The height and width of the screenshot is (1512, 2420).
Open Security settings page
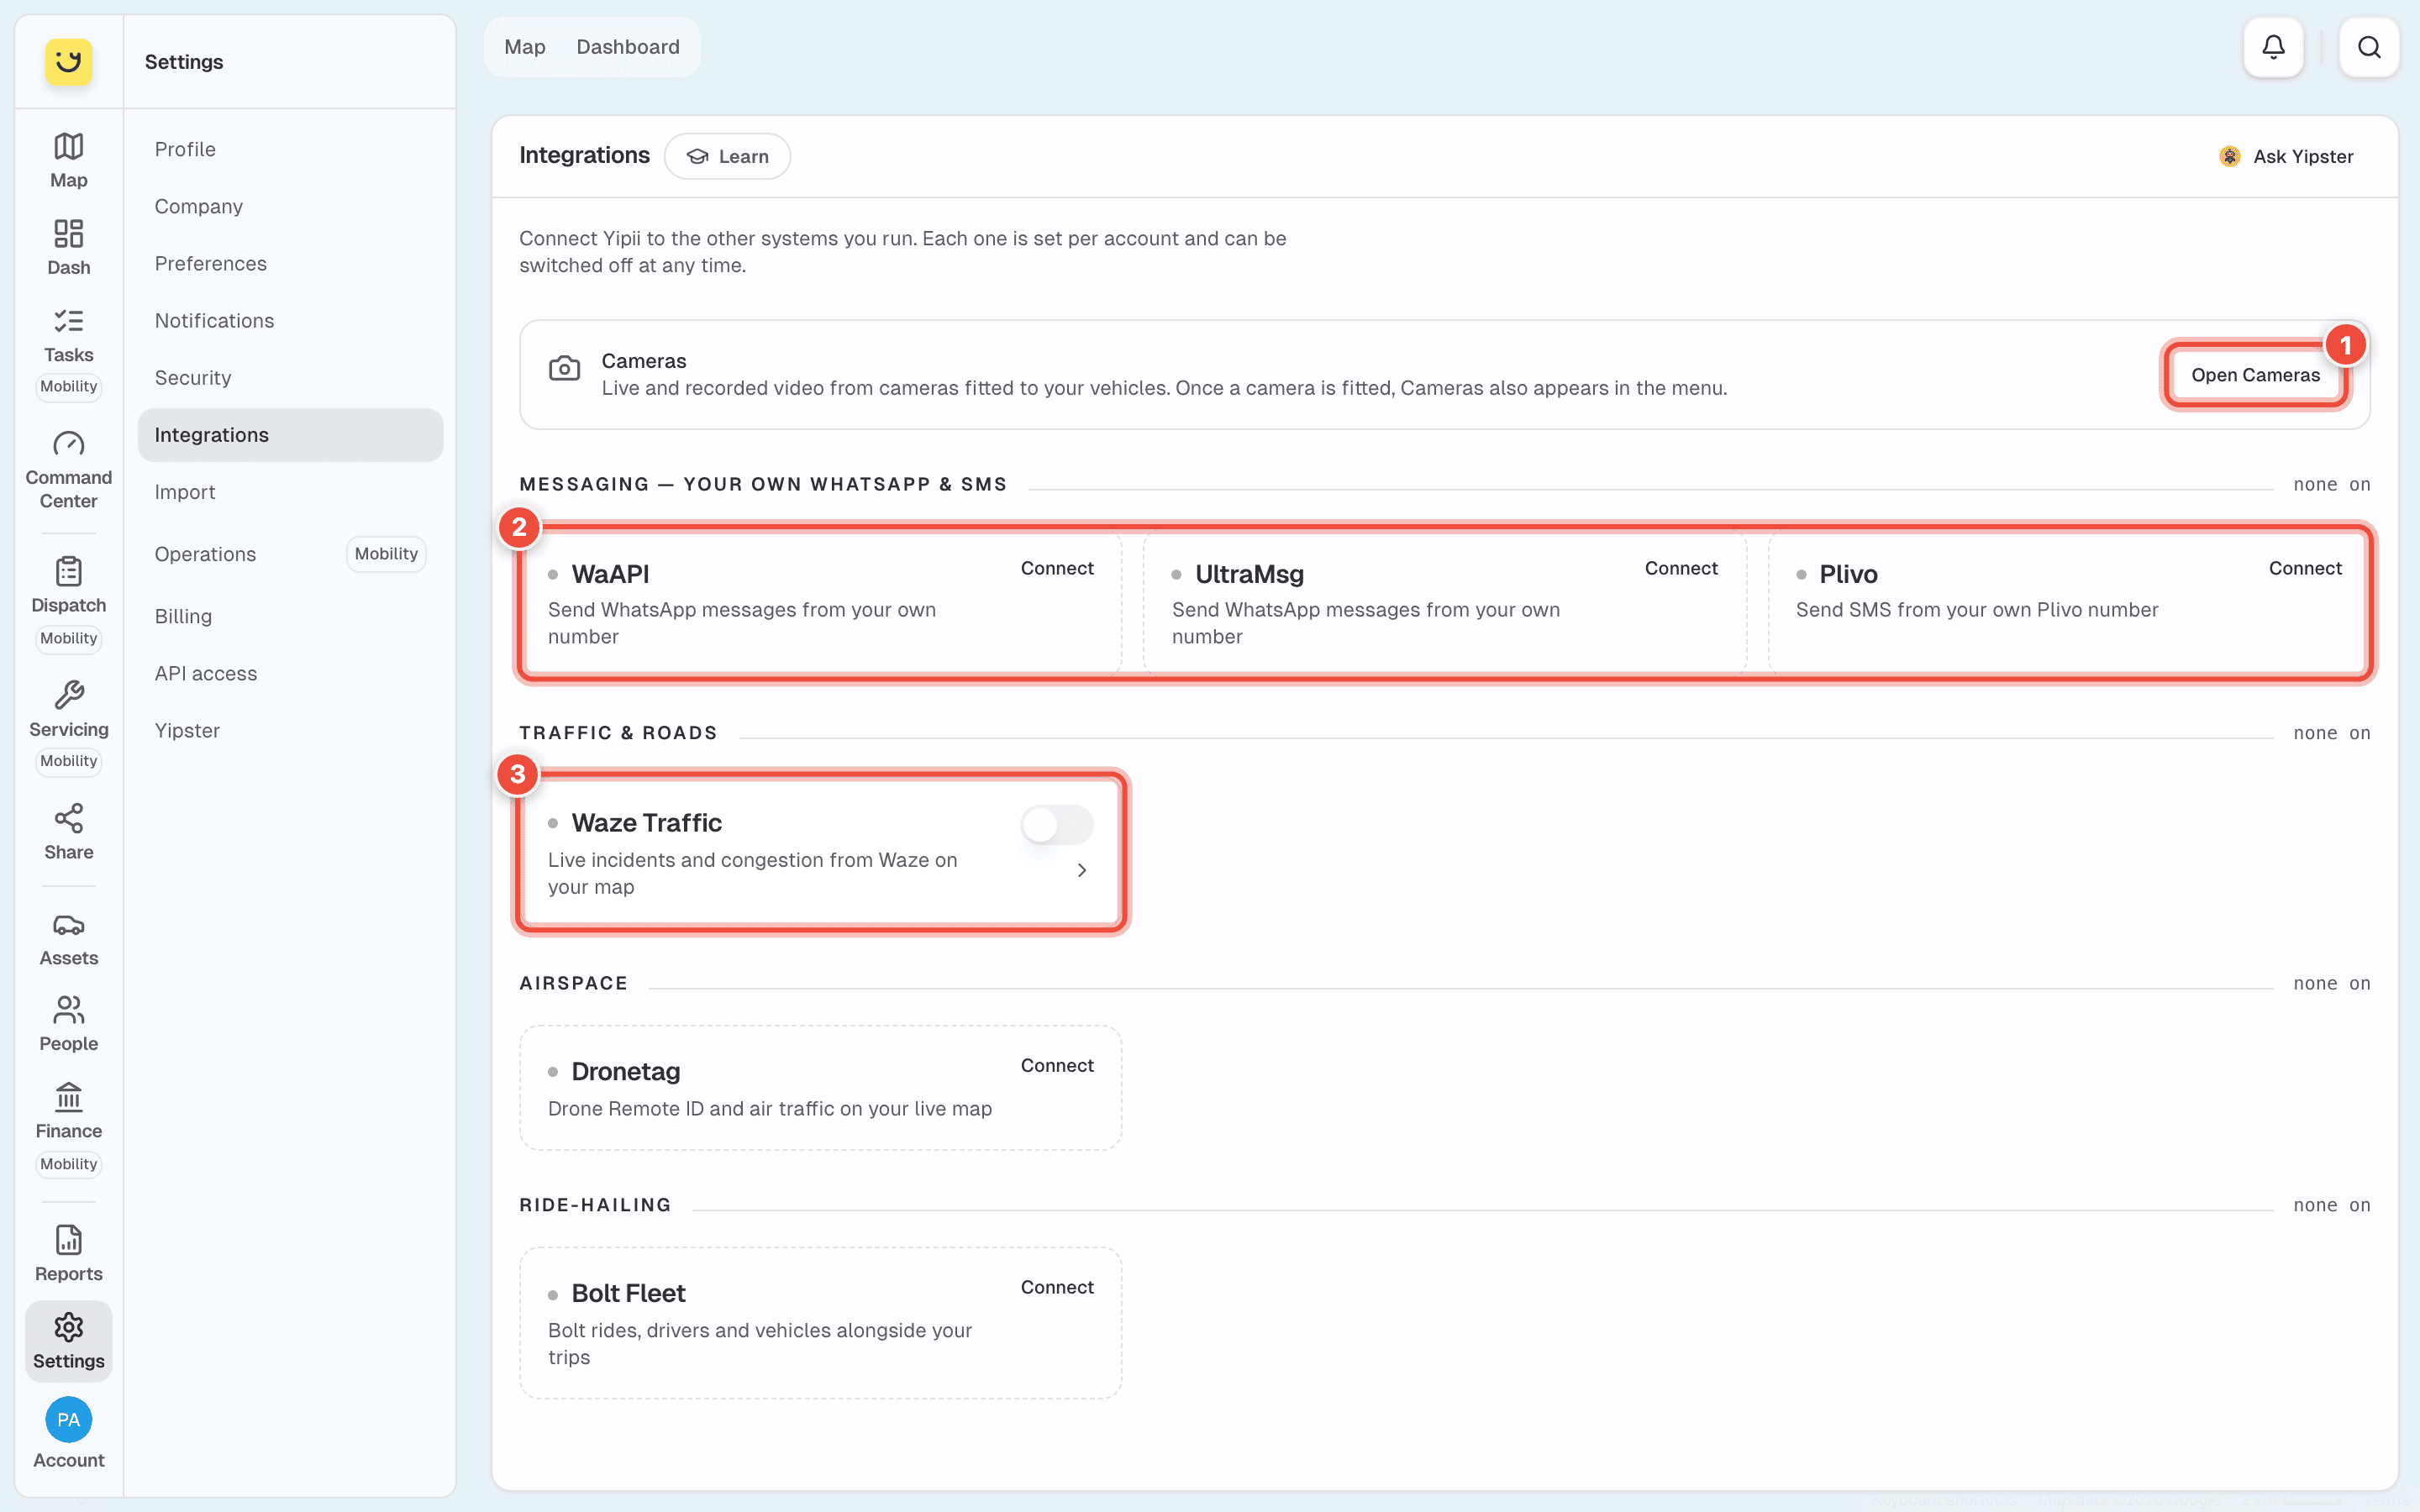290,377
